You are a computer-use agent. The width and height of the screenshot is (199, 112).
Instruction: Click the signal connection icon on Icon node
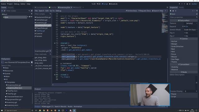click(x=28, y=17)
